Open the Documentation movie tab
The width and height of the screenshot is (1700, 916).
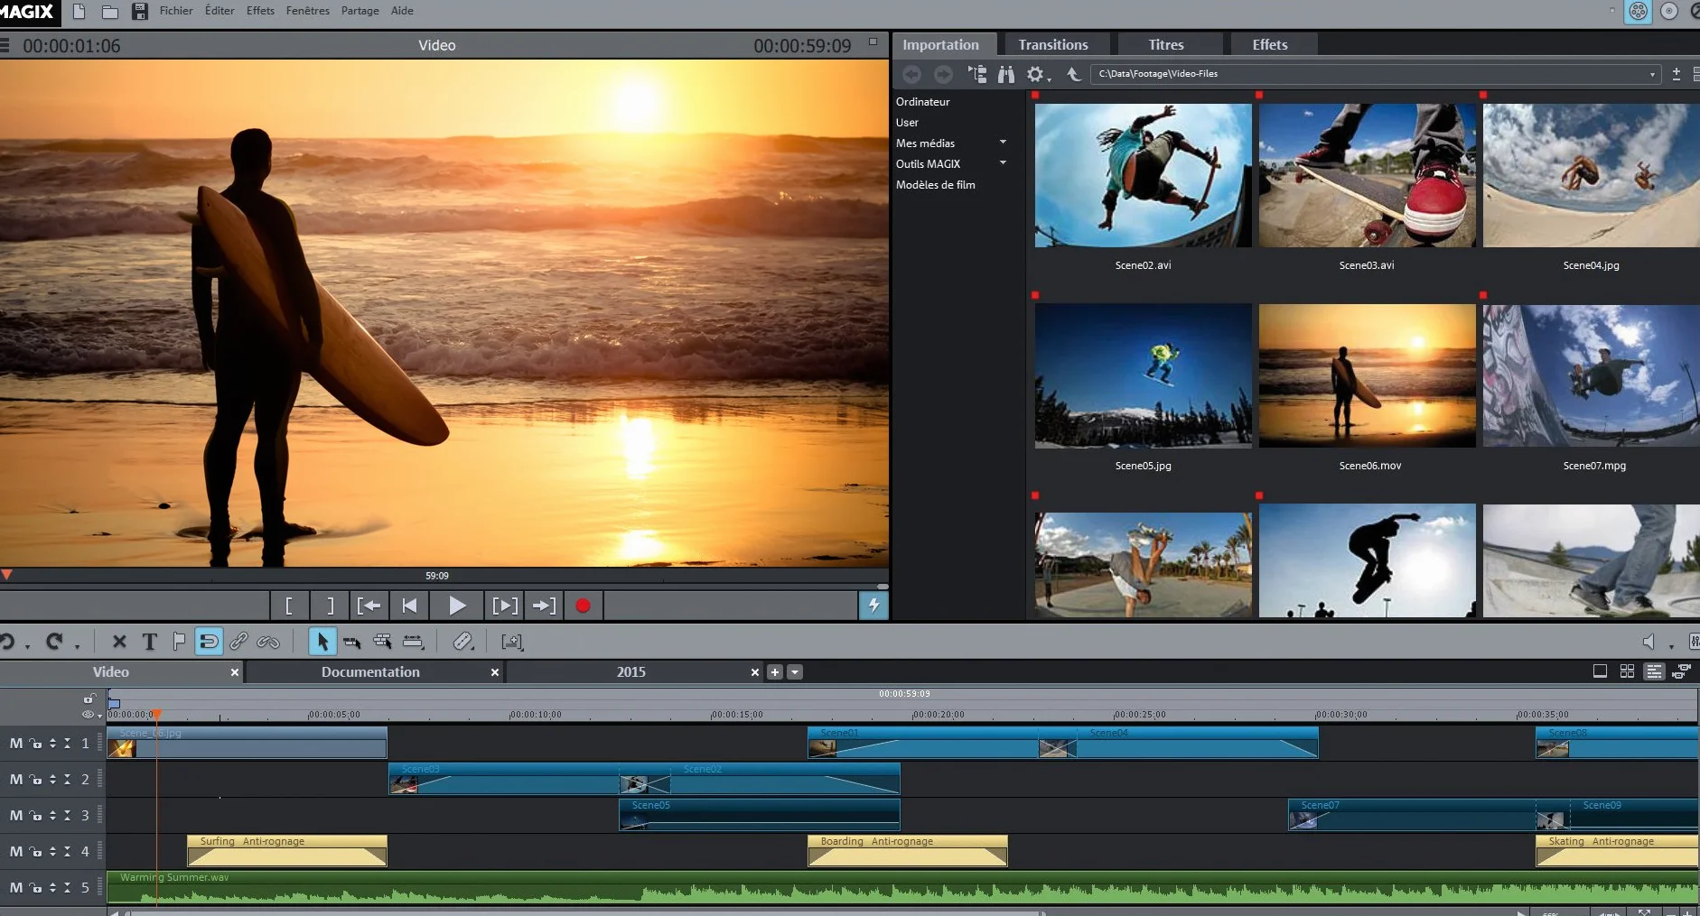[x=369, y=671]
